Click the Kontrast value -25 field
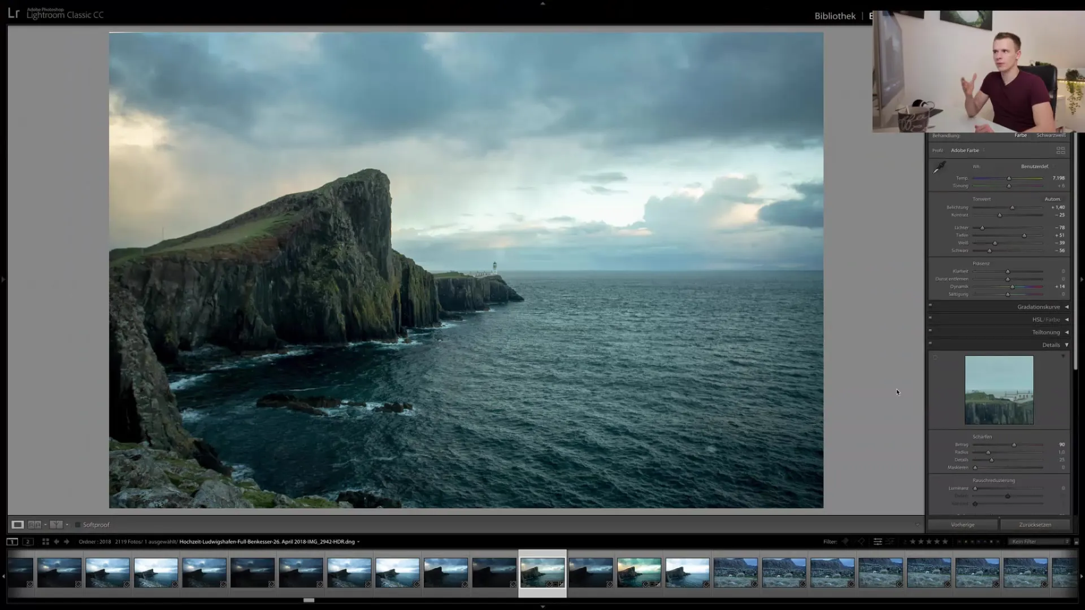Image resolution: width=1085 pixels, height=610 pixels. (x=1059, y=215)
